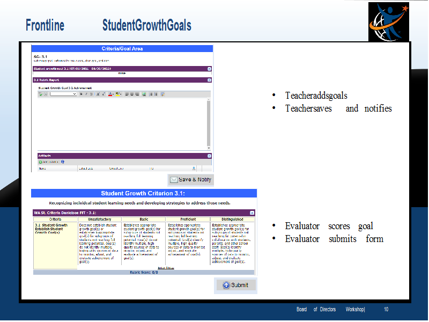Screen dimensions: 429x322
Task: Click the Teacheraddsgoals bullet text
Action: pos(316,96)
